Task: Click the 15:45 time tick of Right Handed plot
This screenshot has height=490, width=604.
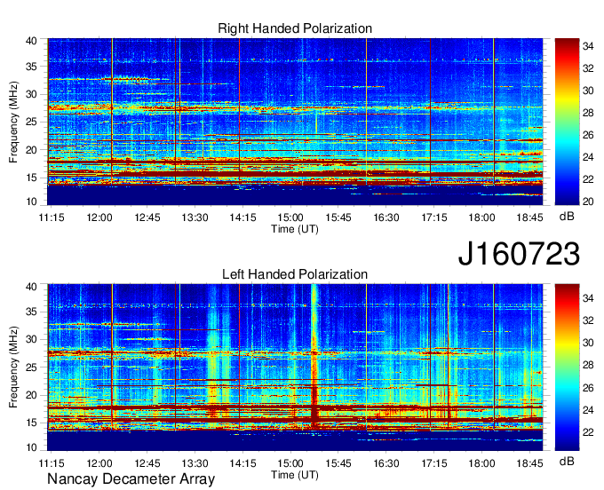Action: tap(338, 217)
